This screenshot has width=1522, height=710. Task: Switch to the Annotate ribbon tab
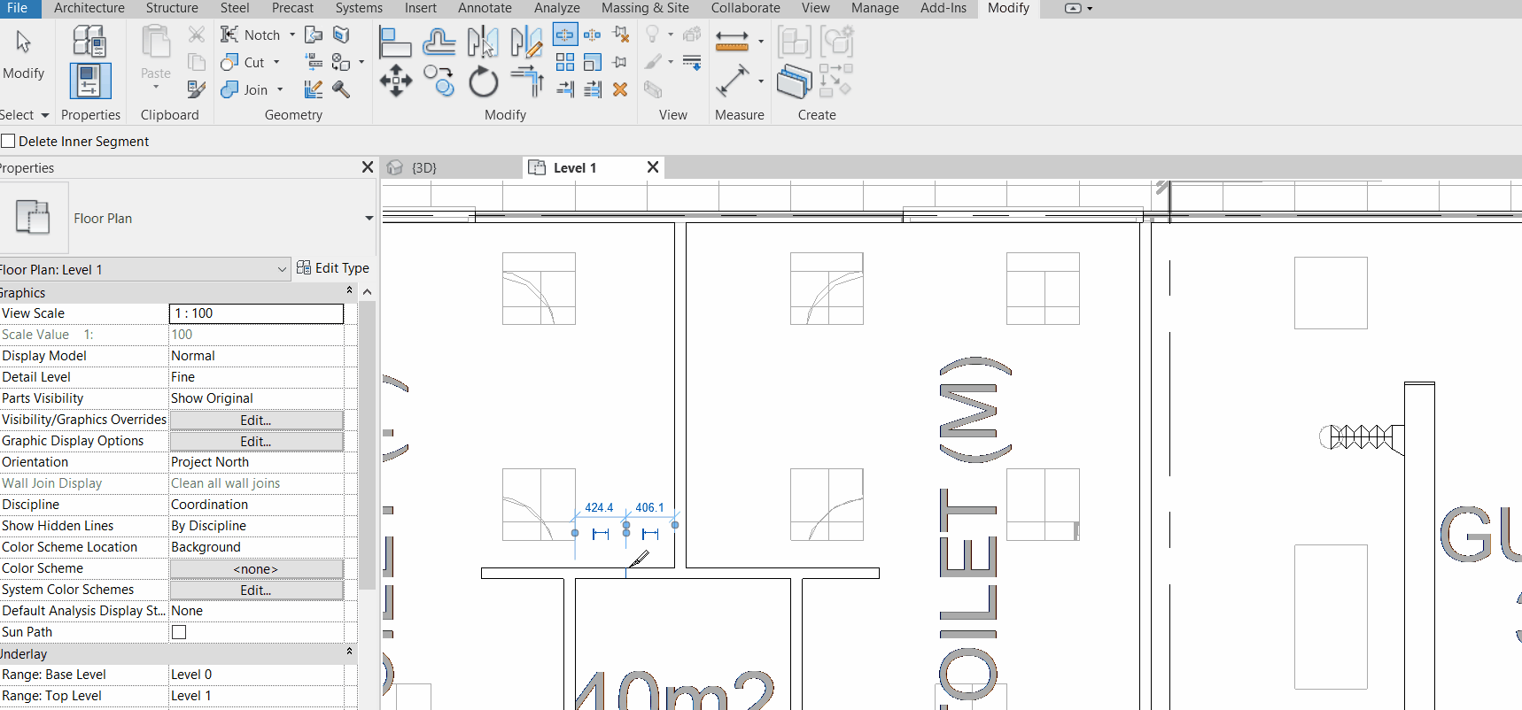point(485,8)
